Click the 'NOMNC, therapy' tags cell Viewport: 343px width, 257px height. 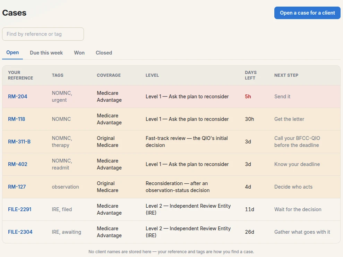[62, 142]
